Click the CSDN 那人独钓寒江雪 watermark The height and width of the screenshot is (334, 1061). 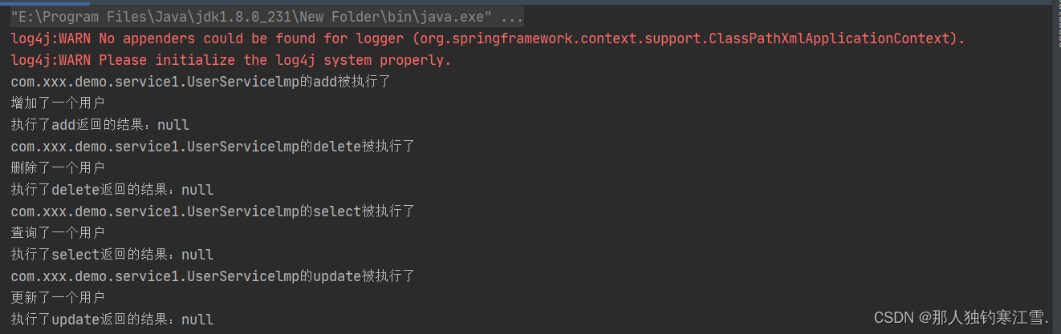coord(961,318)
